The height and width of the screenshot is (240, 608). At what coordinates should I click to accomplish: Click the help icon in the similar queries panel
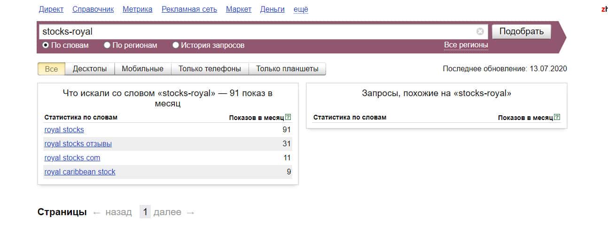point(557,117)
